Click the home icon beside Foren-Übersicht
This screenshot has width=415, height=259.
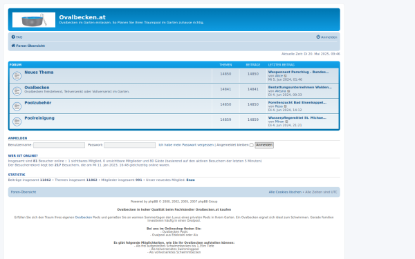pyautogui.click(x=13, y=46)
